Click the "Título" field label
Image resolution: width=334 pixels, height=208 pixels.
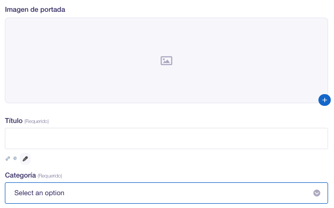click(13, 121)
